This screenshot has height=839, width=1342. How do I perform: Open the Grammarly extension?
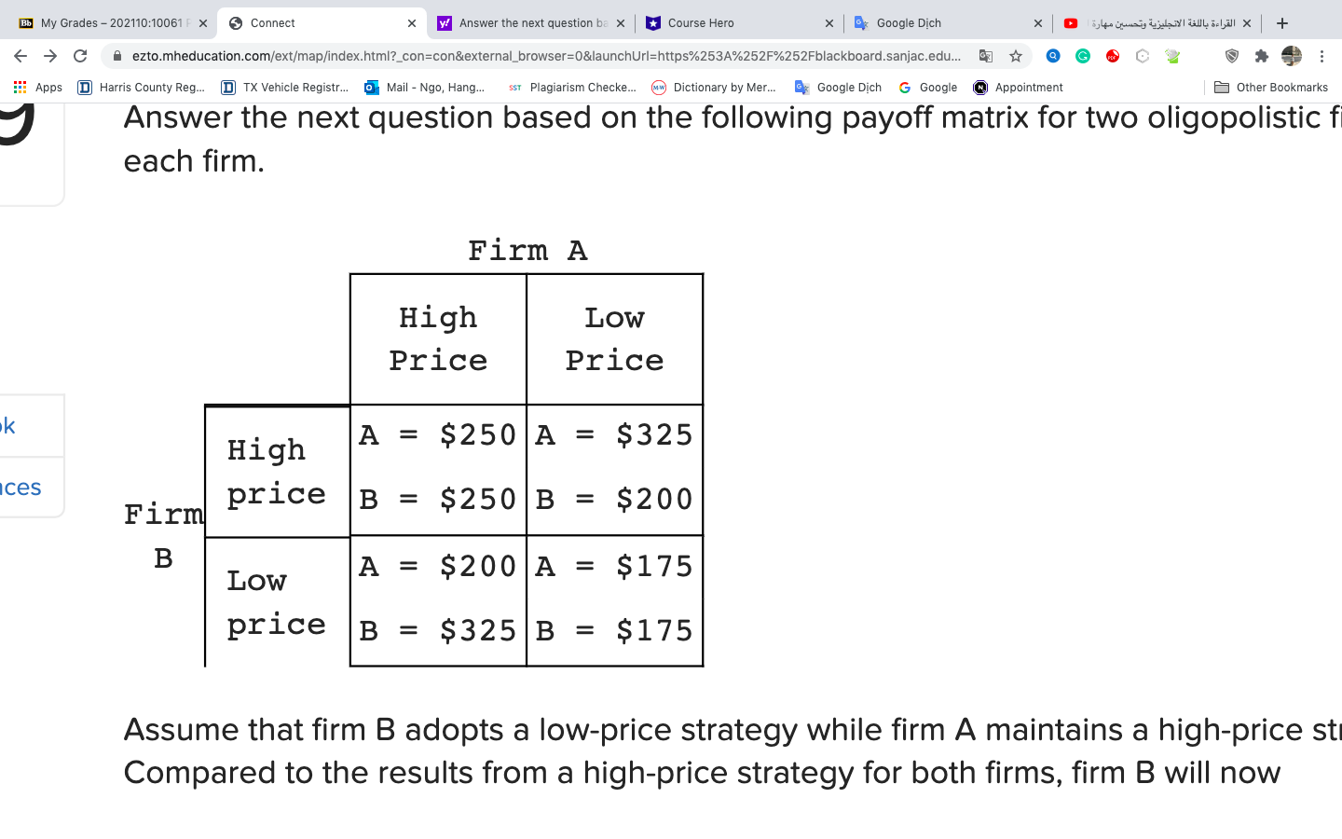click(x=1081, y=56)
